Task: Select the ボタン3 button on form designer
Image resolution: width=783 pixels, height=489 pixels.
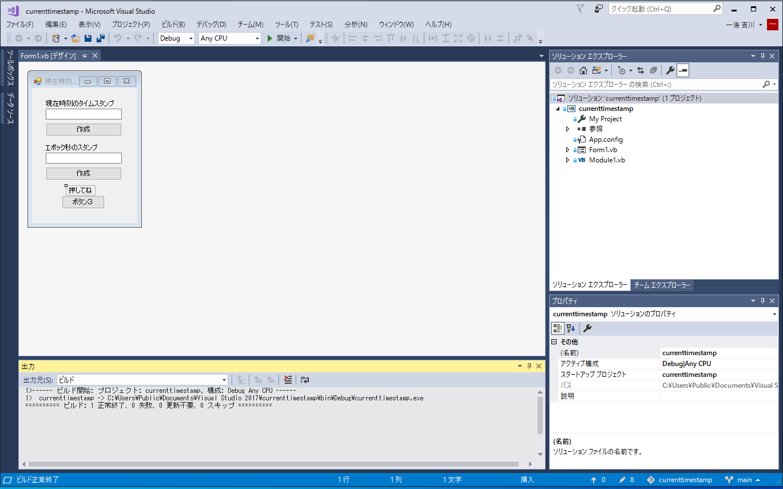Action: pyautogui.click(x=83, y=202)
